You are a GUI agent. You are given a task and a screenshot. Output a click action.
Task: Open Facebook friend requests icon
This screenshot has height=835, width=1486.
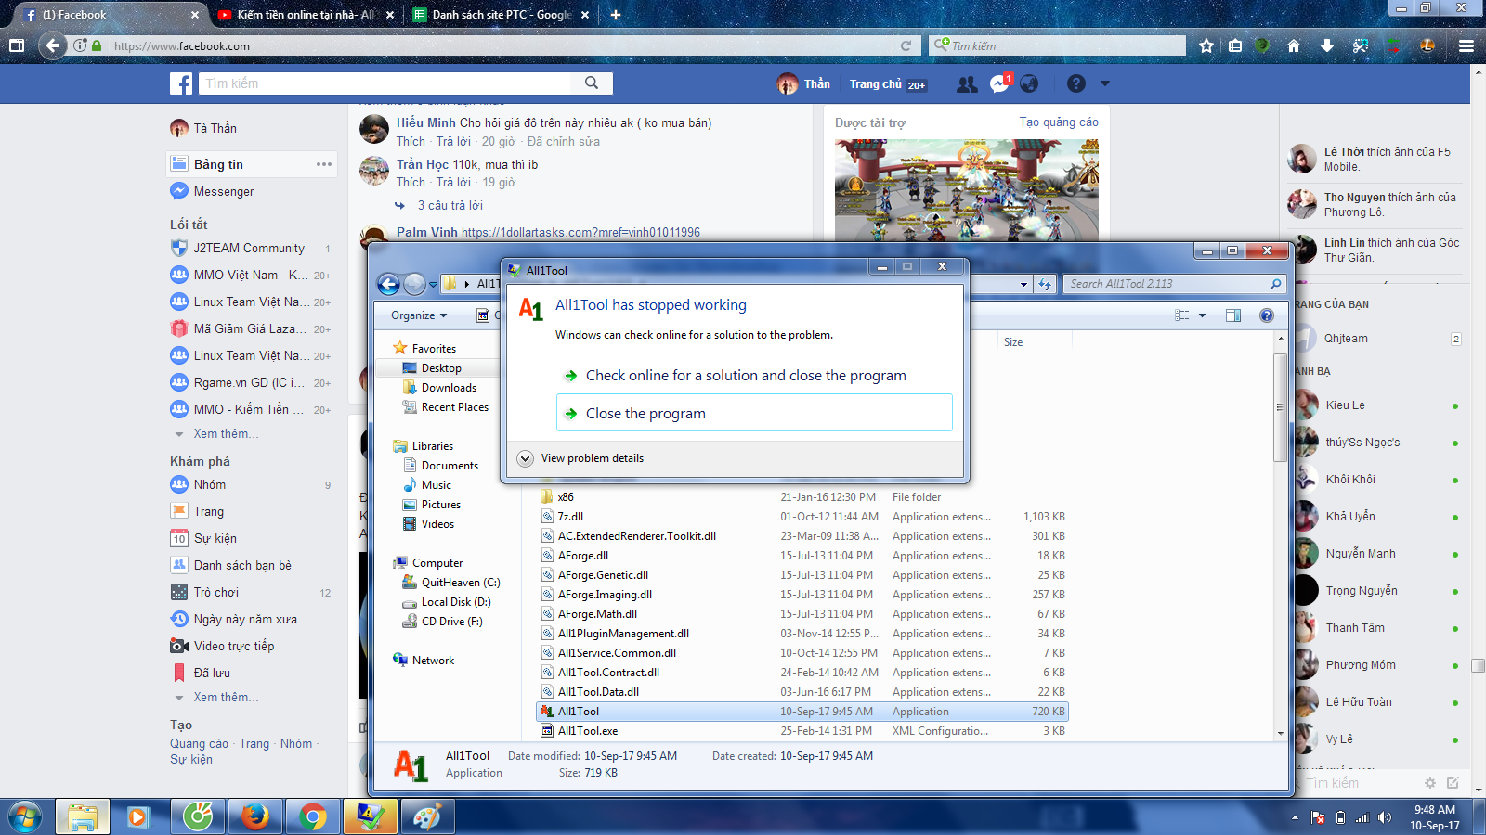coord(967,84)
